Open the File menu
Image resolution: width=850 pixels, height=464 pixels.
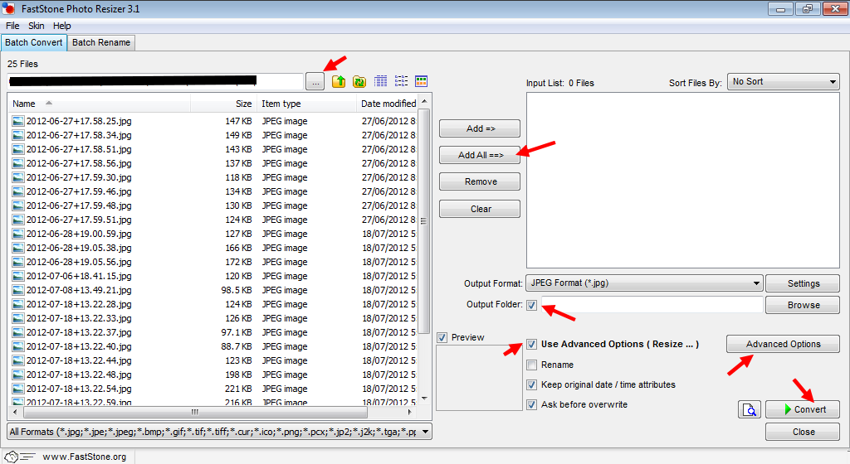pyautogui.click(x=12, y=26)
